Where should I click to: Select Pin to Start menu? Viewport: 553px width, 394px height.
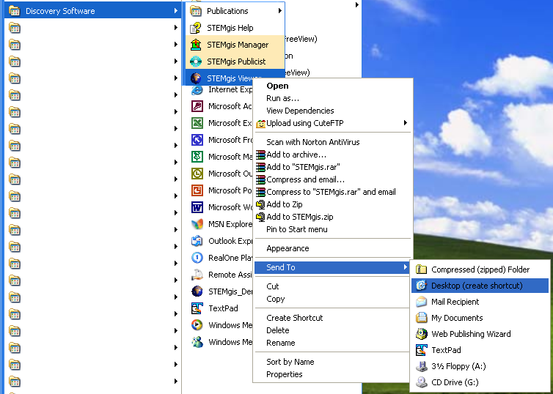click(297, 229)
